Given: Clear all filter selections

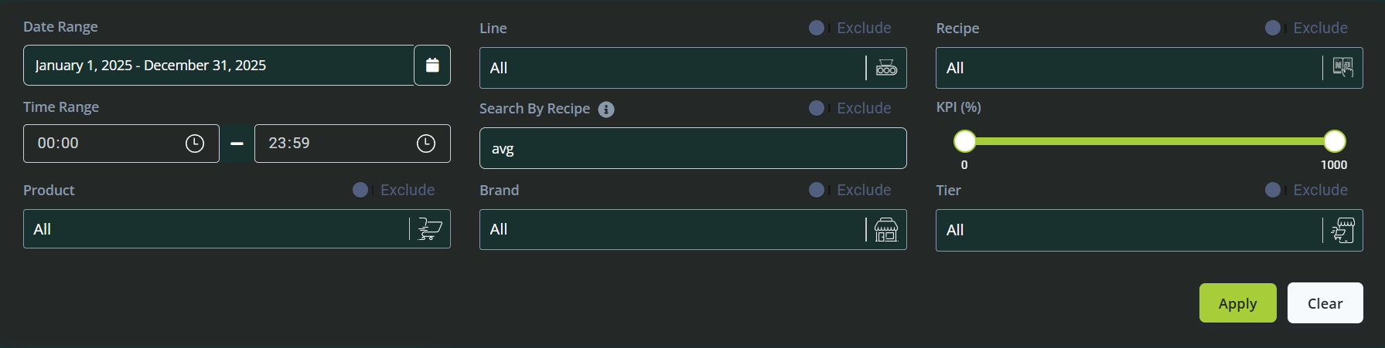Looking at the screenshot, I should click(x=1325, y=303).
